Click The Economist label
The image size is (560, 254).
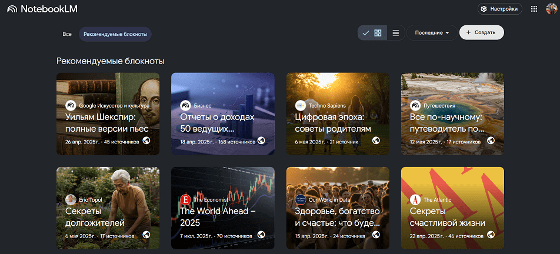tap(211, 199)
